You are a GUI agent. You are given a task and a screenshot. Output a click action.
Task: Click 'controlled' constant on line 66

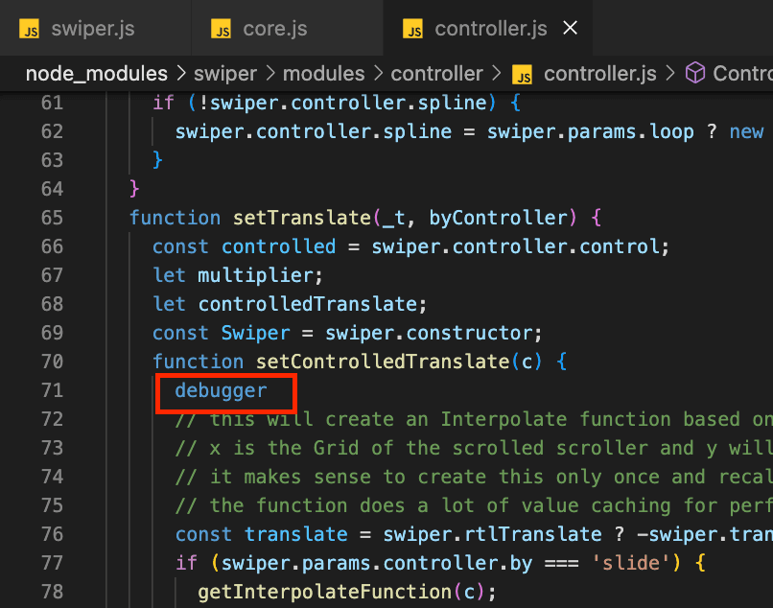pos(278,246)
